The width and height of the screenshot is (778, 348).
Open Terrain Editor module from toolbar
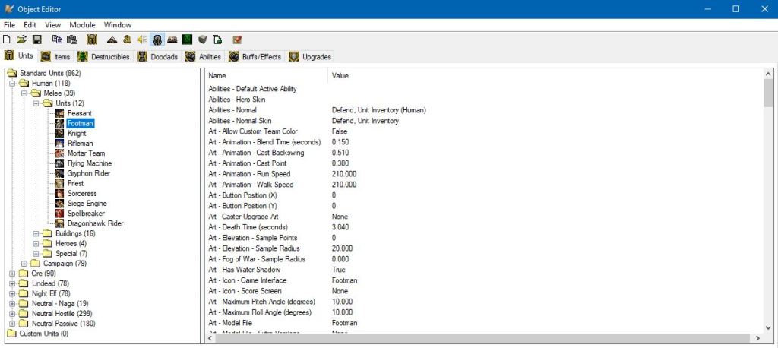[112, 40]
